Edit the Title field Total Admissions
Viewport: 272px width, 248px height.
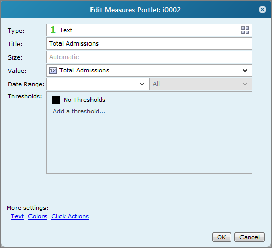149,43
